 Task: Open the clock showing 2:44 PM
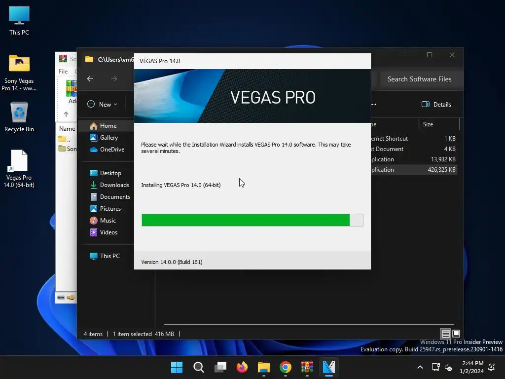point(472,367)
